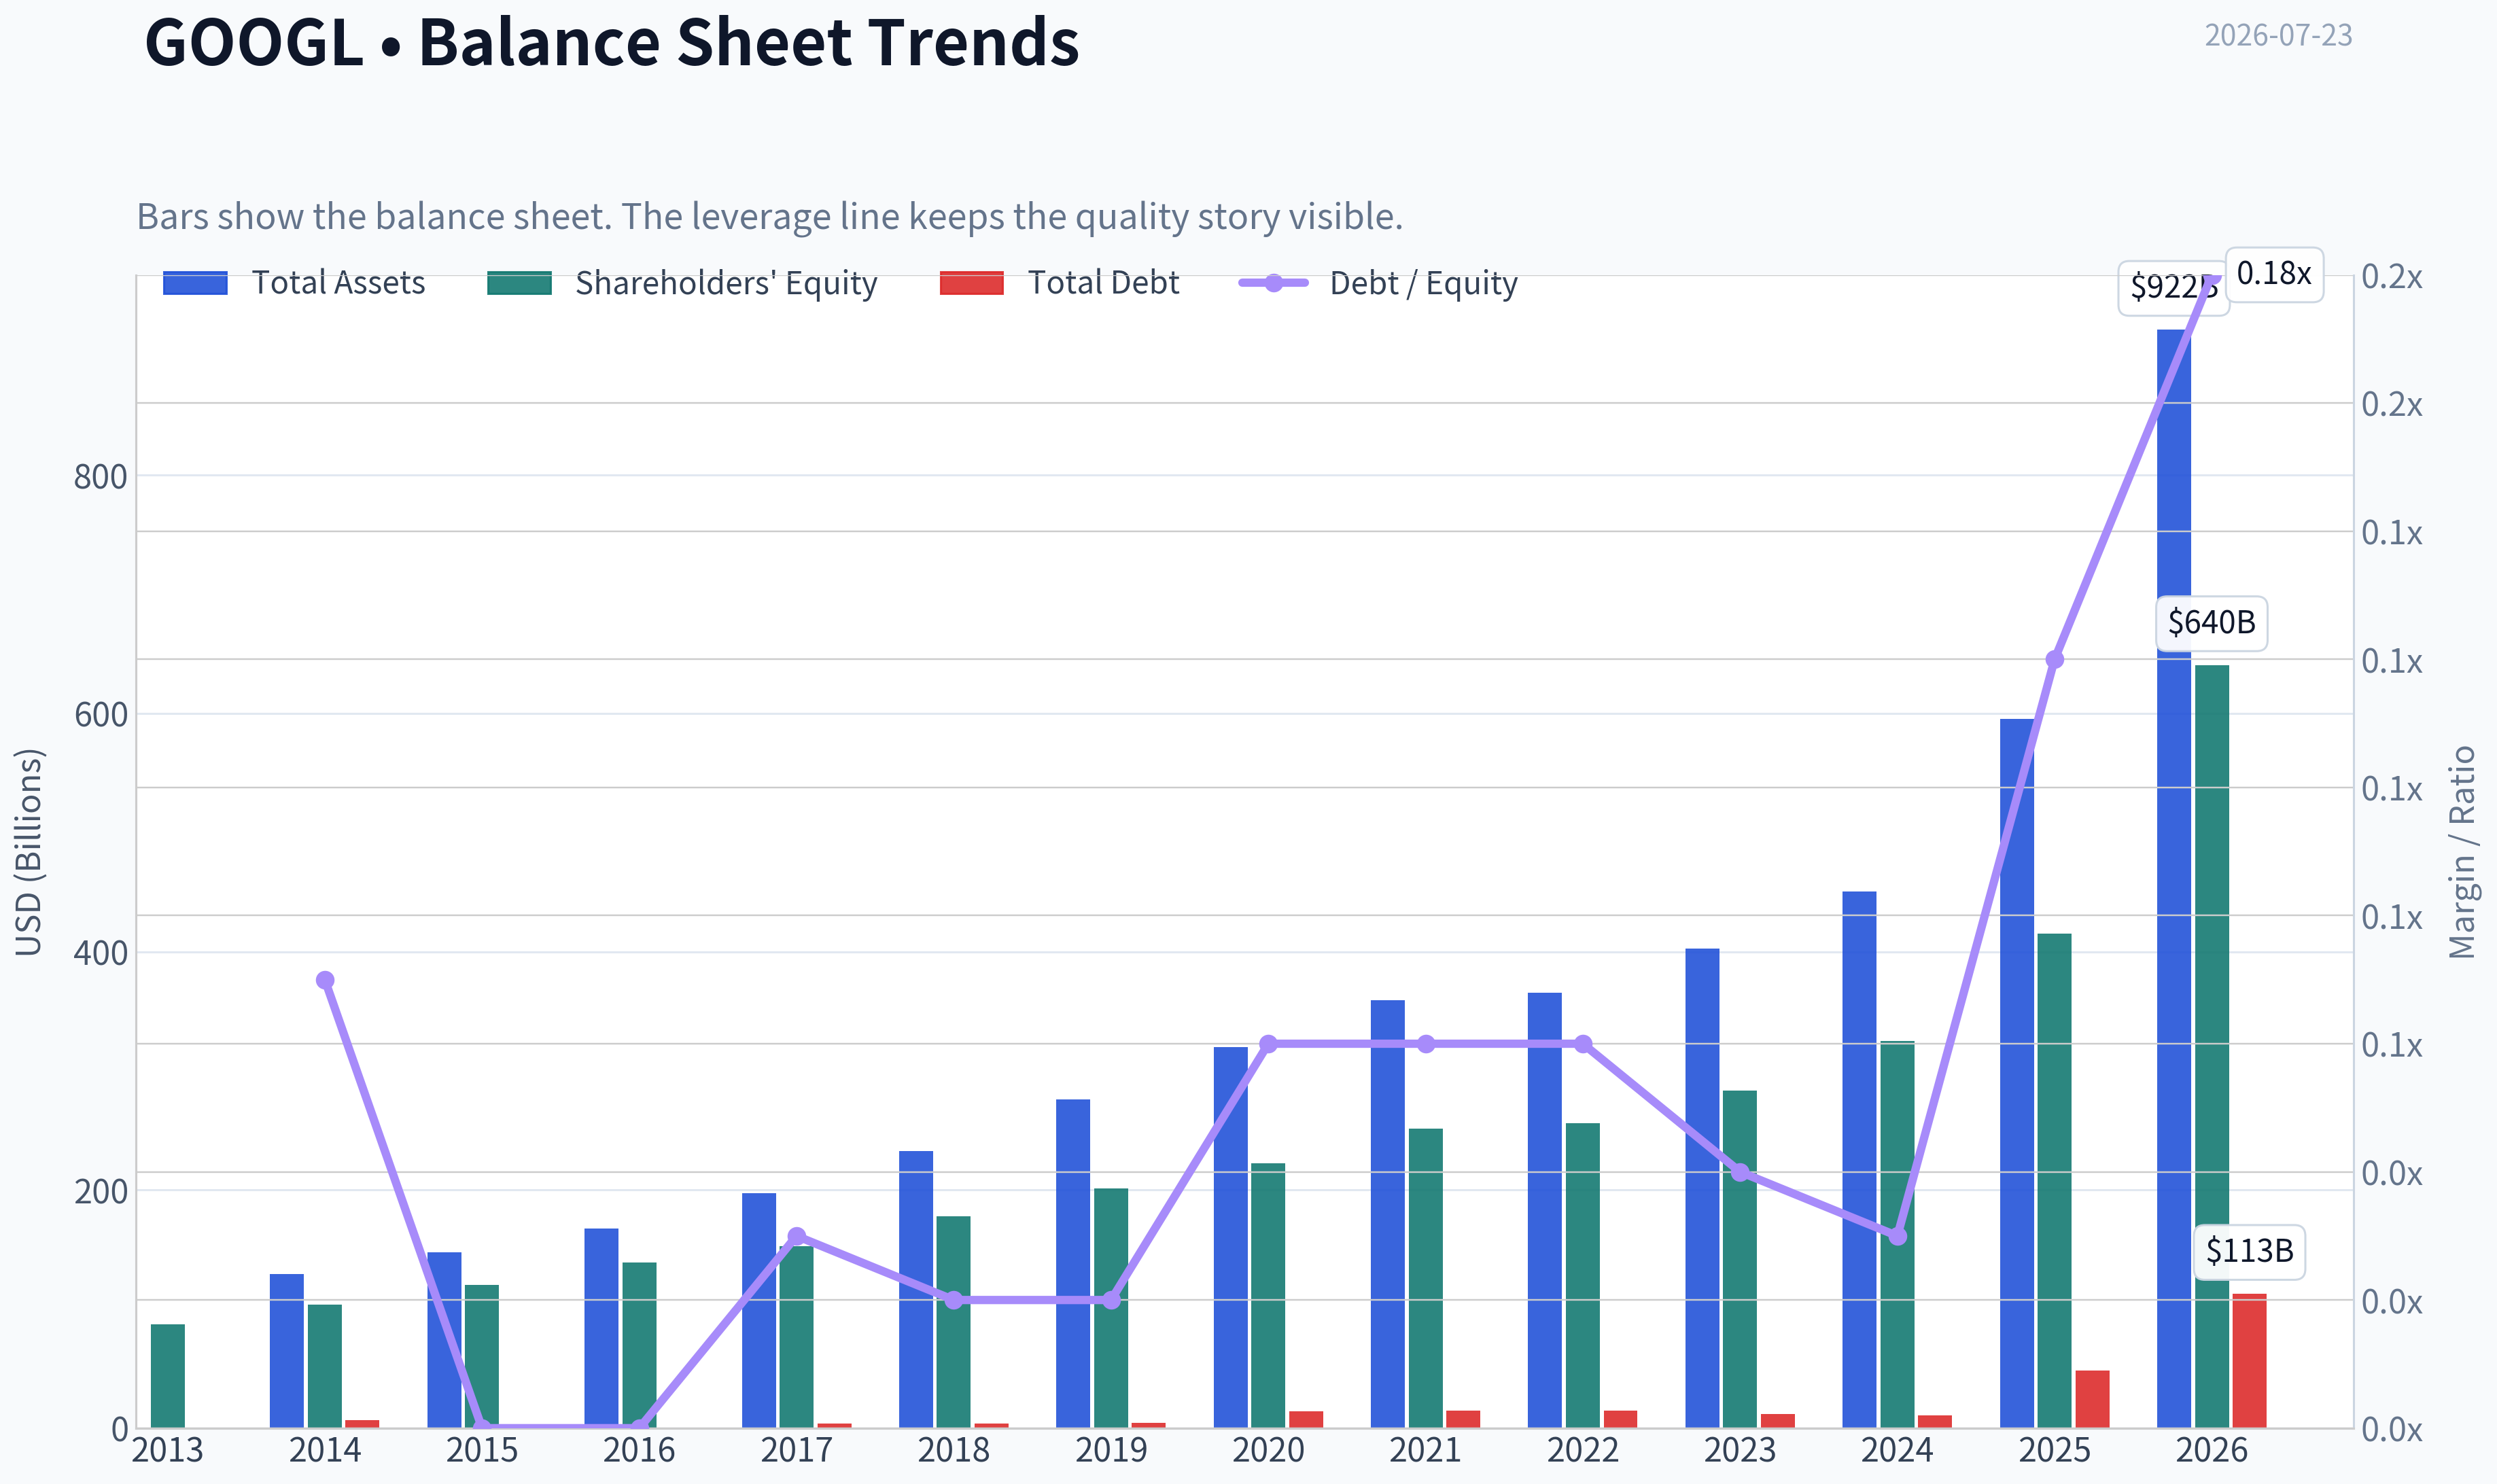Toggle the Shareholders' Equity legend entry
Image resolution: width=2497 pixels, height=1484 pixels.
tap(682, 283)
